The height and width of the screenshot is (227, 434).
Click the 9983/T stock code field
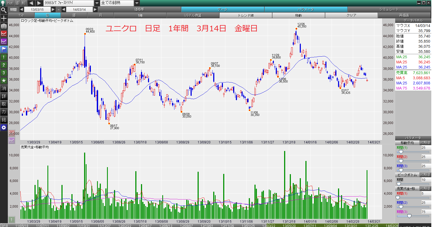click(x=69, y=3)
